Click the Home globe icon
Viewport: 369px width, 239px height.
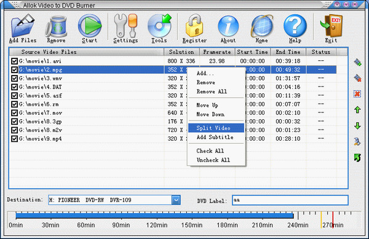(x=262, y=26)
